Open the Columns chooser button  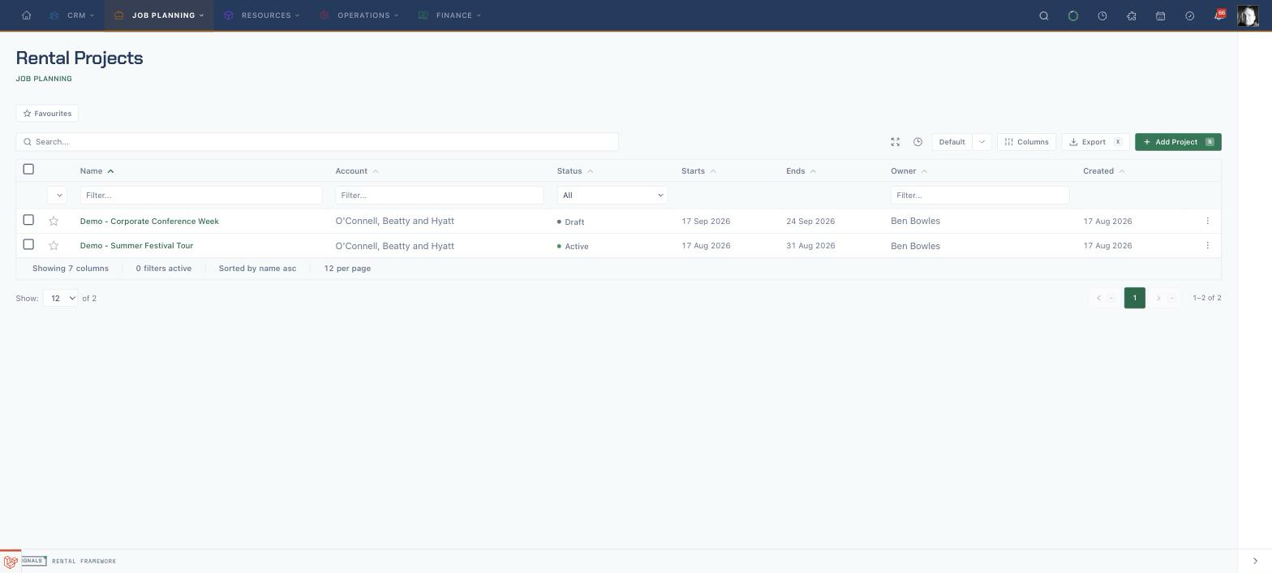pyautogui.click(x=1026, y=142)
